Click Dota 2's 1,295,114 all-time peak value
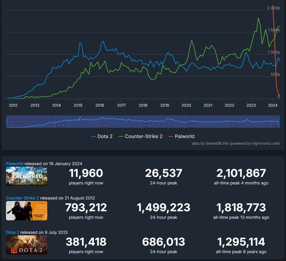Viewport: 286px width, 261px height. click(241, 242)
